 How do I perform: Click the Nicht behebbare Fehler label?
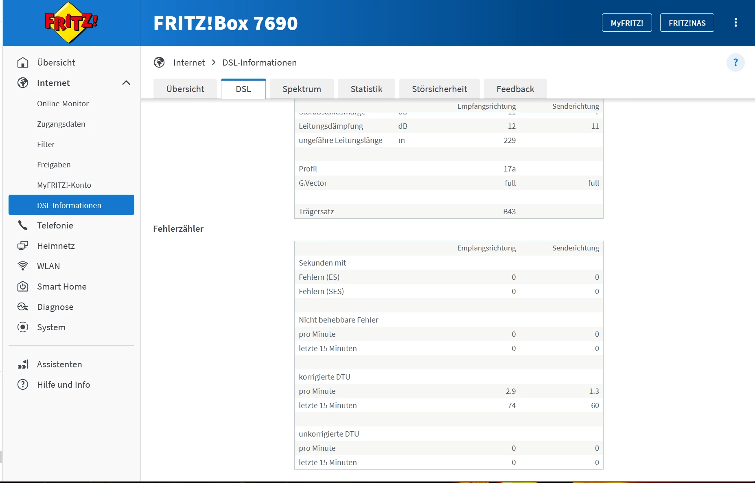(338, 320)
